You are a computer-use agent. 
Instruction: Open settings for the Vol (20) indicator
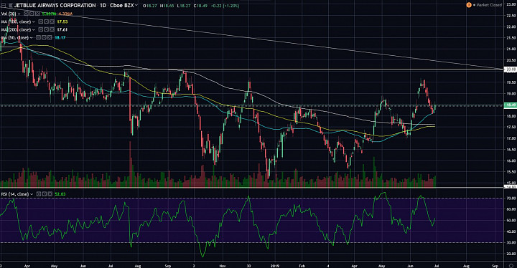[32, 14]
